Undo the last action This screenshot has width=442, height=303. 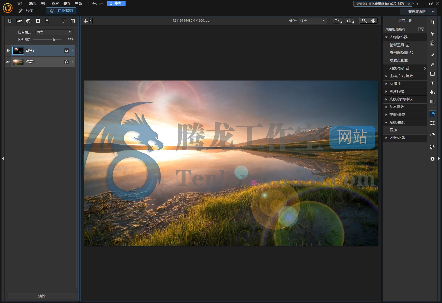[94, 4]
